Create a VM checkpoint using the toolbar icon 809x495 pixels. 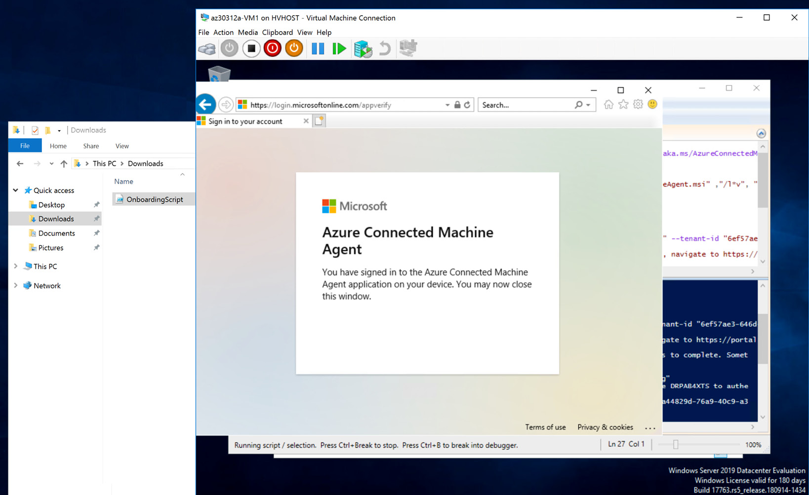(x=363, y=49)
